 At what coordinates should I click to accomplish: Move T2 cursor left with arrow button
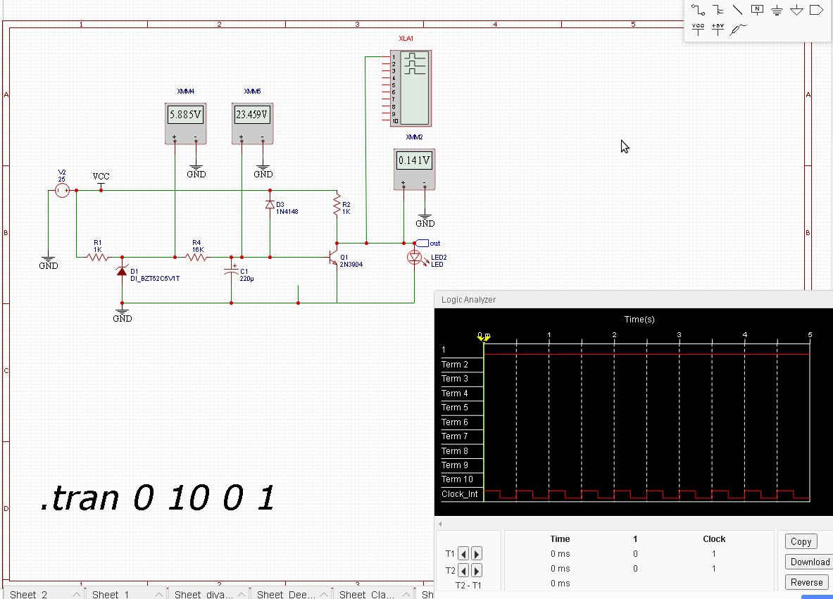pos(463,570)
